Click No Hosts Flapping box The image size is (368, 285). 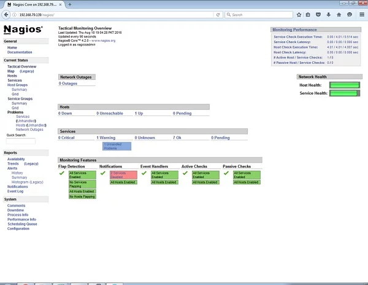point(82,197)
